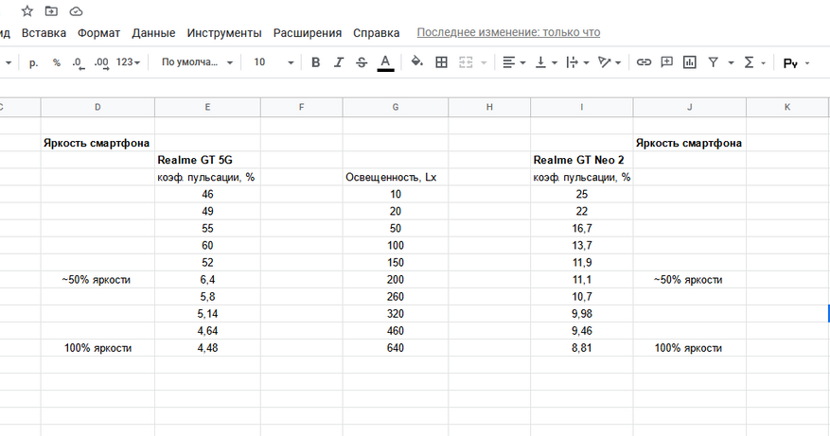Format as currency (р.)

click(x=33, y=62)
